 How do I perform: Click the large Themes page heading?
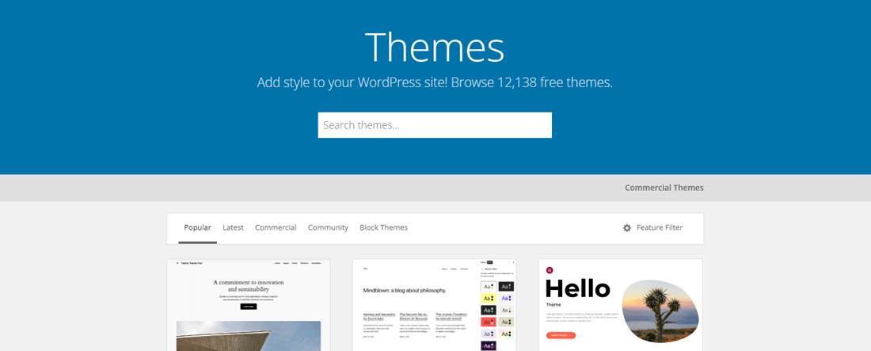[434, 48]
